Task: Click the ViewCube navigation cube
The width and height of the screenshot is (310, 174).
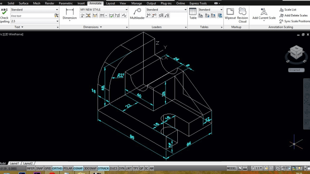Action: [296, 52]
